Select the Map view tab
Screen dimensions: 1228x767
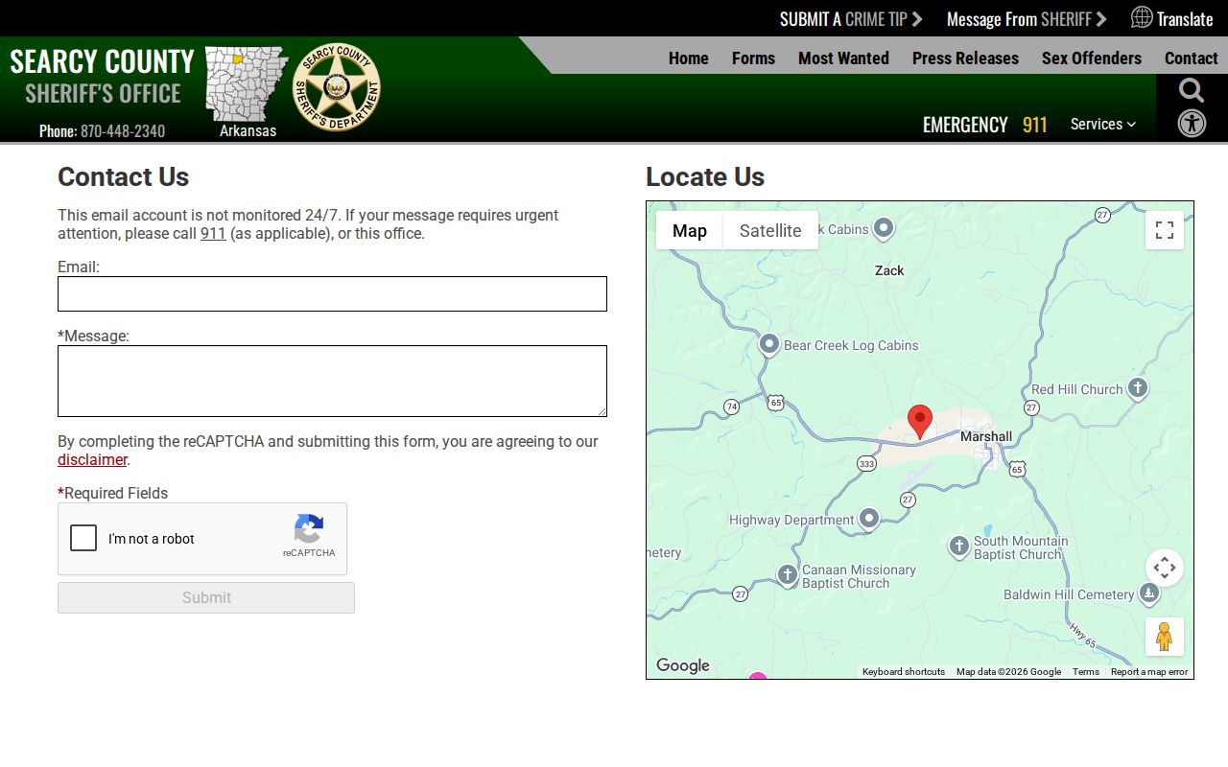tap(690, 230)
